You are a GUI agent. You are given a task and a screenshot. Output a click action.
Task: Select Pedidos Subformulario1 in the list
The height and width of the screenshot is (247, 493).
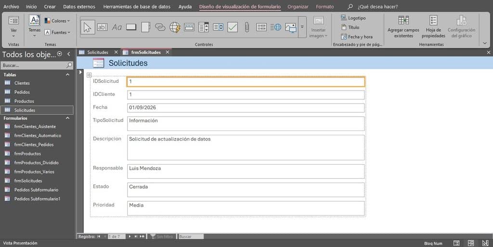37,198
